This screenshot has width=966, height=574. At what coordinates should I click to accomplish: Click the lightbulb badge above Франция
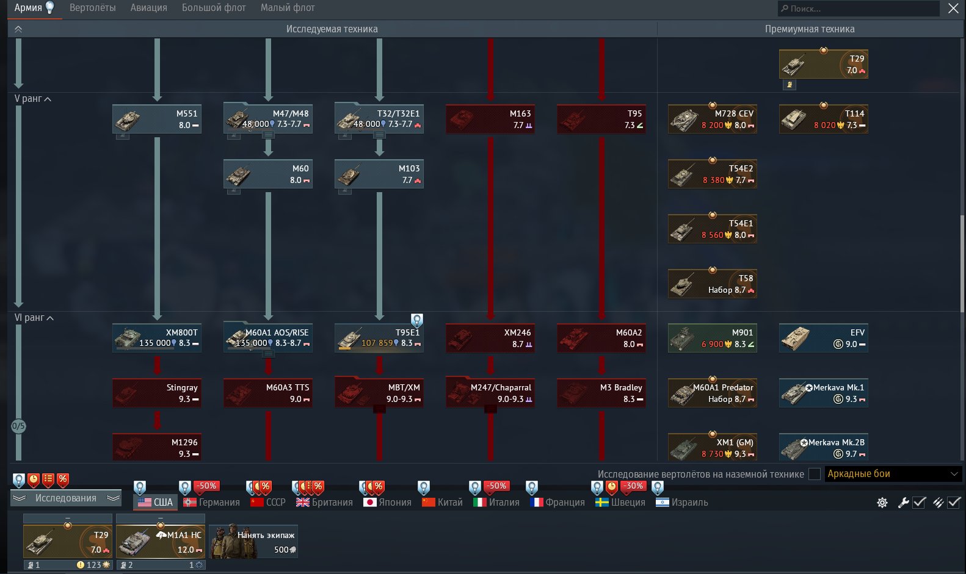(x=532, y=487)
